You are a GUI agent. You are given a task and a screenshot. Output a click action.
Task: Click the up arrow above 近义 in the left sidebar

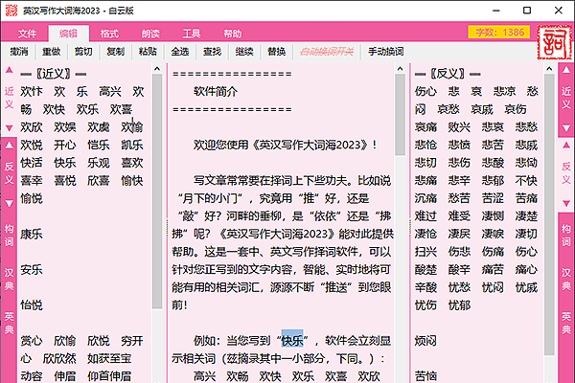[10, 70]
